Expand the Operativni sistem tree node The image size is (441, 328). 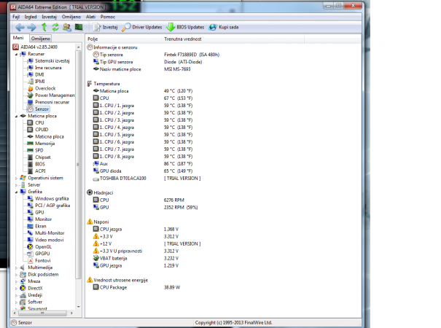[x=16, y=178]
